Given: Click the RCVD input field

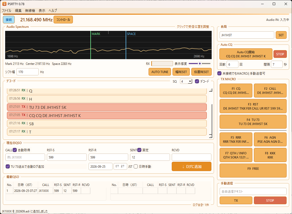Looking at the screenshot, I should pos(191,157).
